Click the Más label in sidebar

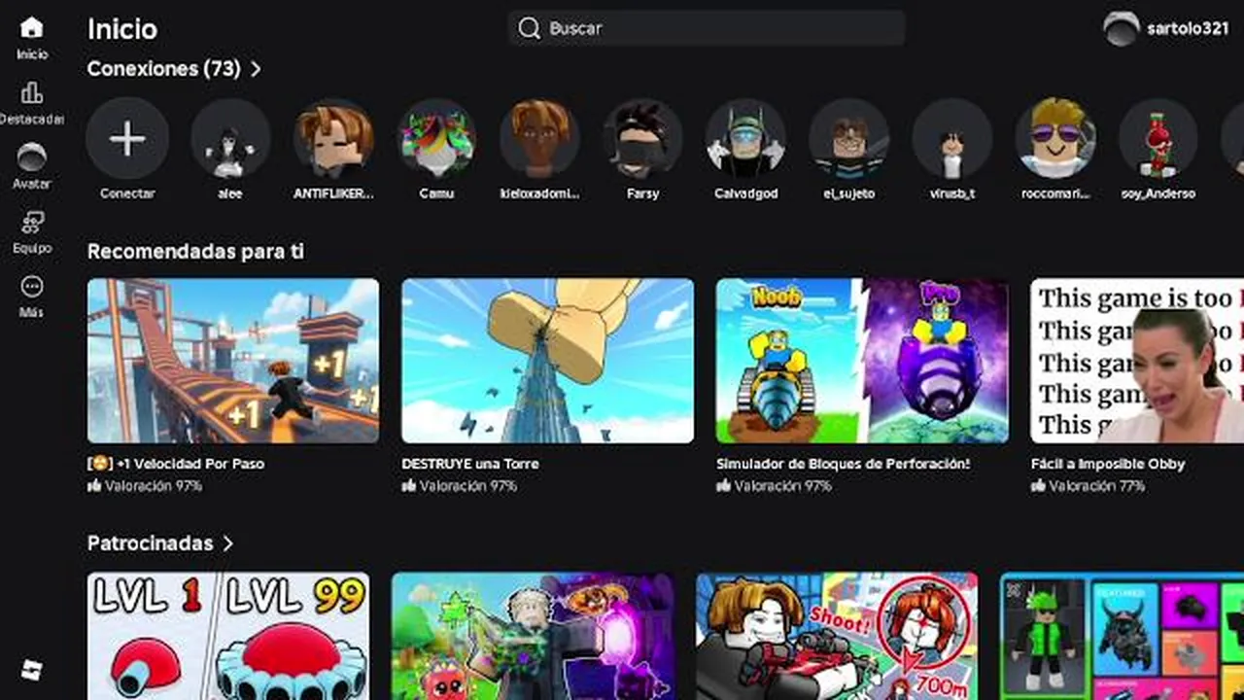coord(31,313)
